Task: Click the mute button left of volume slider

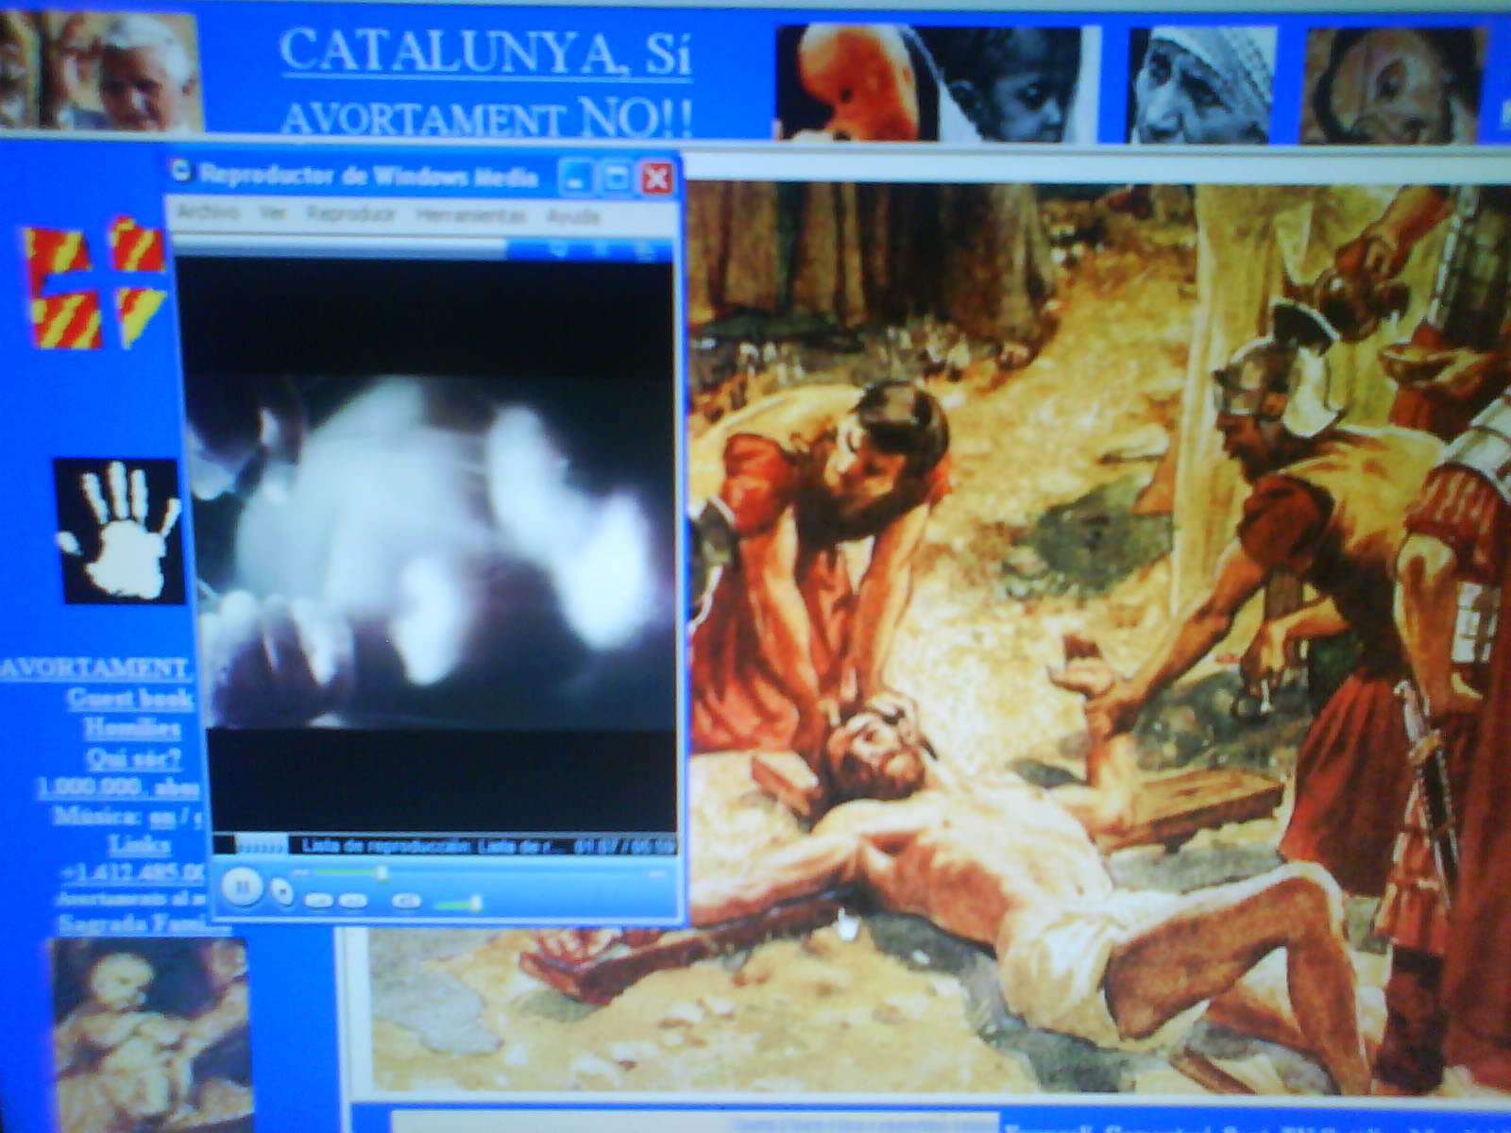Action: click(406, 901)
